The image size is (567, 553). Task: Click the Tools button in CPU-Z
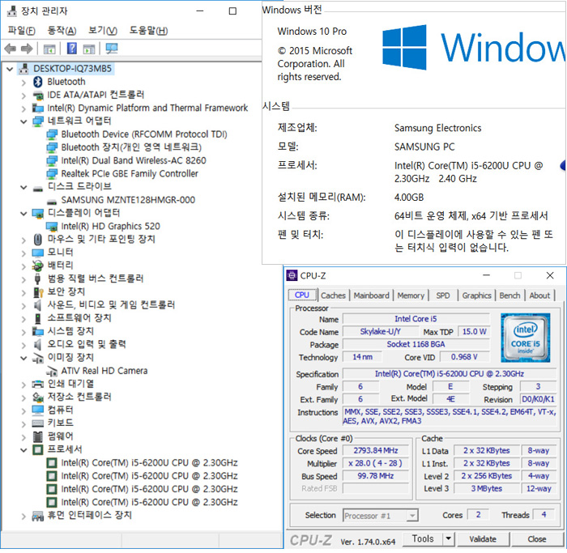point(423,539)
